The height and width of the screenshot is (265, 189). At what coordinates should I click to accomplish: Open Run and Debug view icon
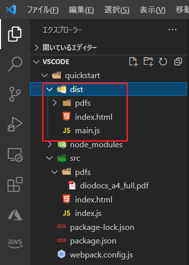pyautogui.click(x=15, y=124)
